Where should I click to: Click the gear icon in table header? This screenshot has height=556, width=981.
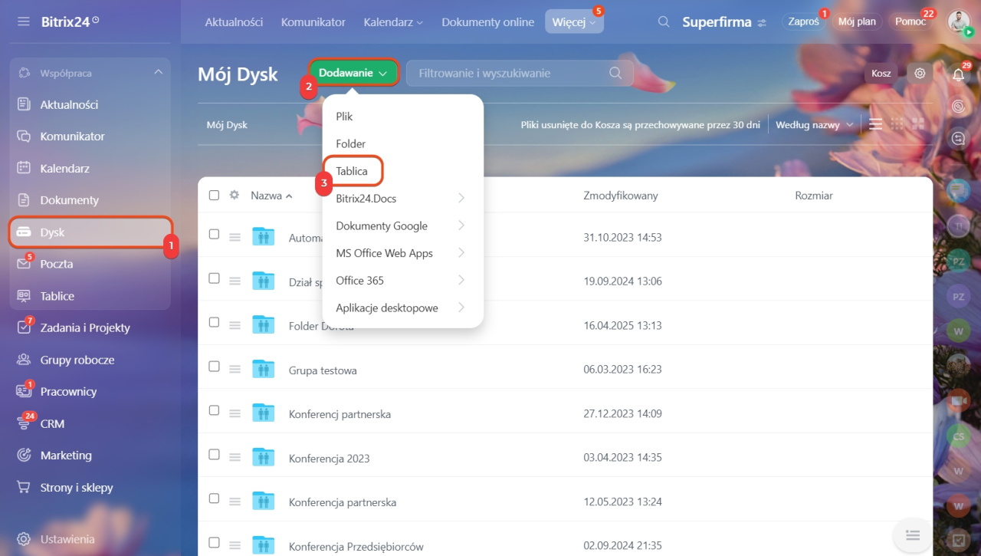click(235, 195)
